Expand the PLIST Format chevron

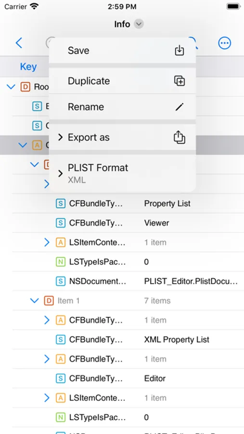click(x=60, y=173)
